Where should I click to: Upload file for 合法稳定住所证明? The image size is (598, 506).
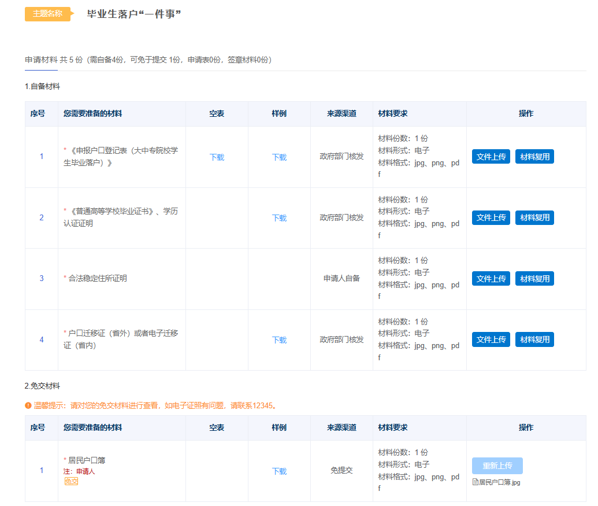point(491,279)
